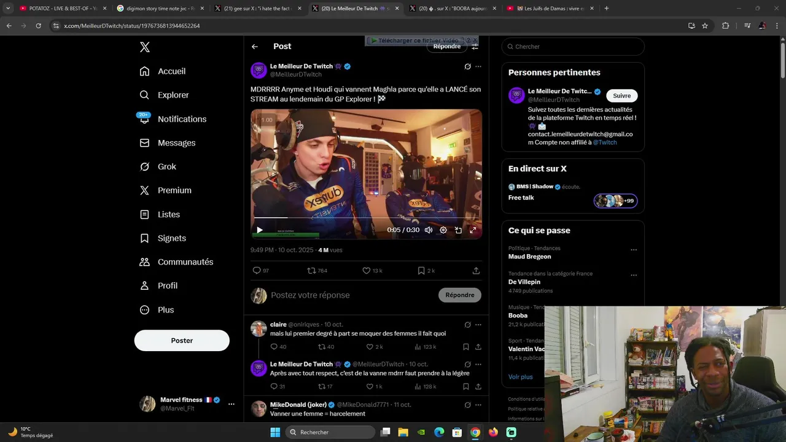Toggle picture-in-picture mode on video
Viewport: 786px width, 442px height.
(458, 230)
